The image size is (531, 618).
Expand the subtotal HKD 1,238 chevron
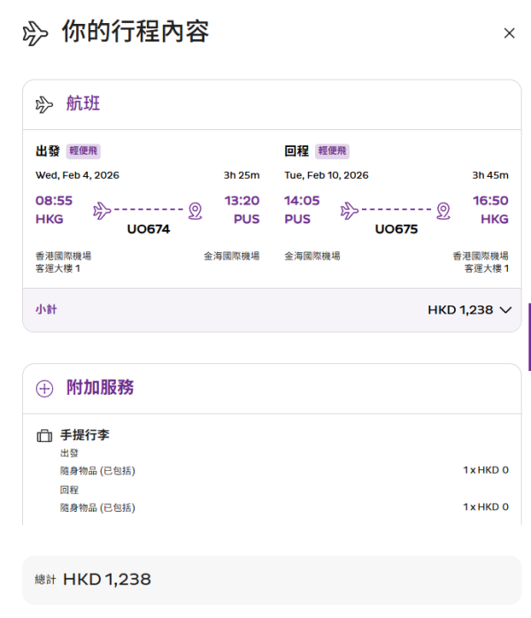point(506,310)
